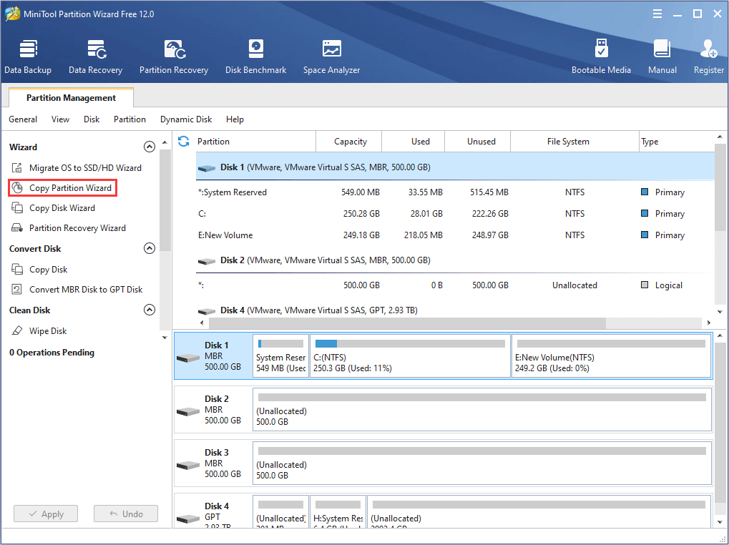The width and height of the screenshot is (729, 545).
Task: Click the Copy Disk icon under Convert Disk
Action: coord(16,270)
